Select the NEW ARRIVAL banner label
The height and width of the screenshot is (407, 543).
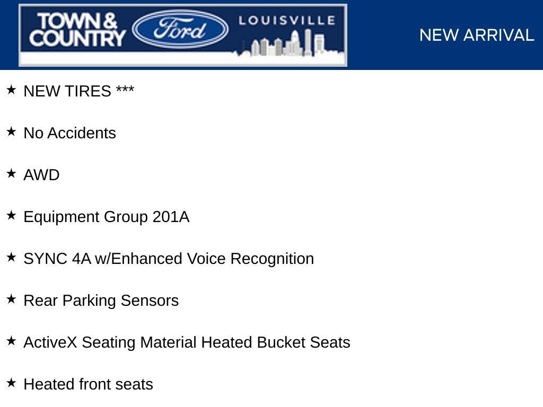pyautogui.click(x=477, y=36)
